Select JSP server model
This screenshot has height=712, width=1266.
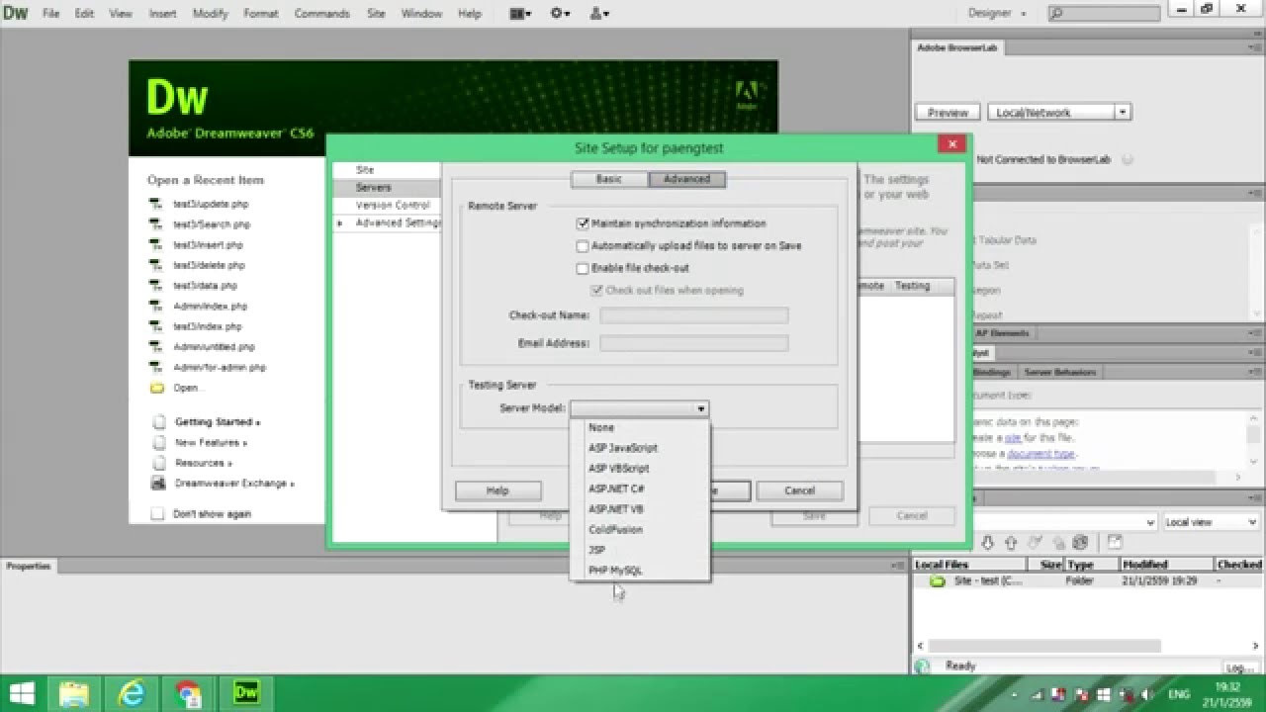point(596,550)
